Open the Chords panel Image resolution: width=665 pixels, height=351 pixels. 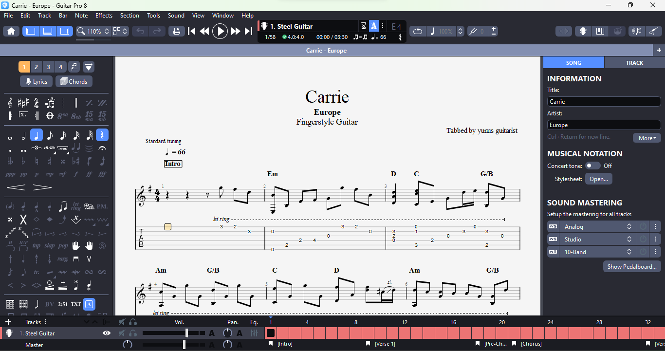[x=74, y=82]
